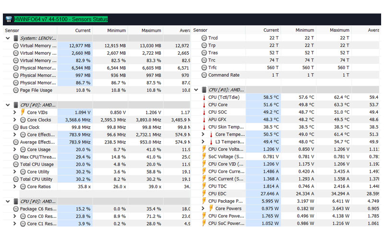Click the HWiNFO64 v7.44-5100 Sensors Status title
384x240 pixels.
[x=61, y=19]
